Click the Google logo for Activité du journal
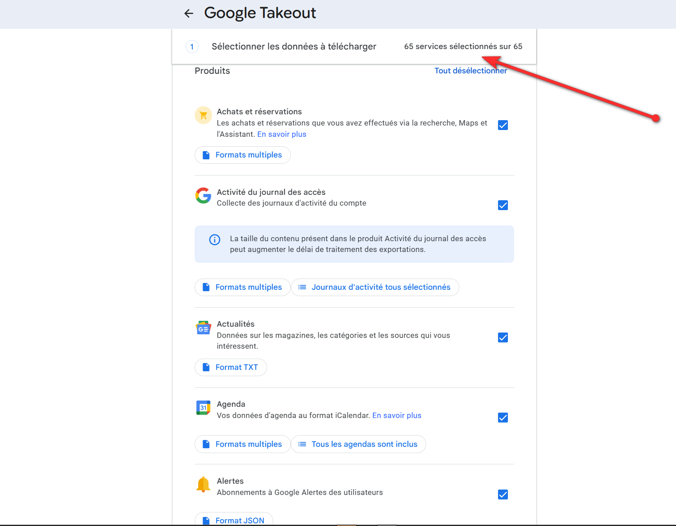The image size is (676, 526). pyautogui.click(x=203, y=195)
